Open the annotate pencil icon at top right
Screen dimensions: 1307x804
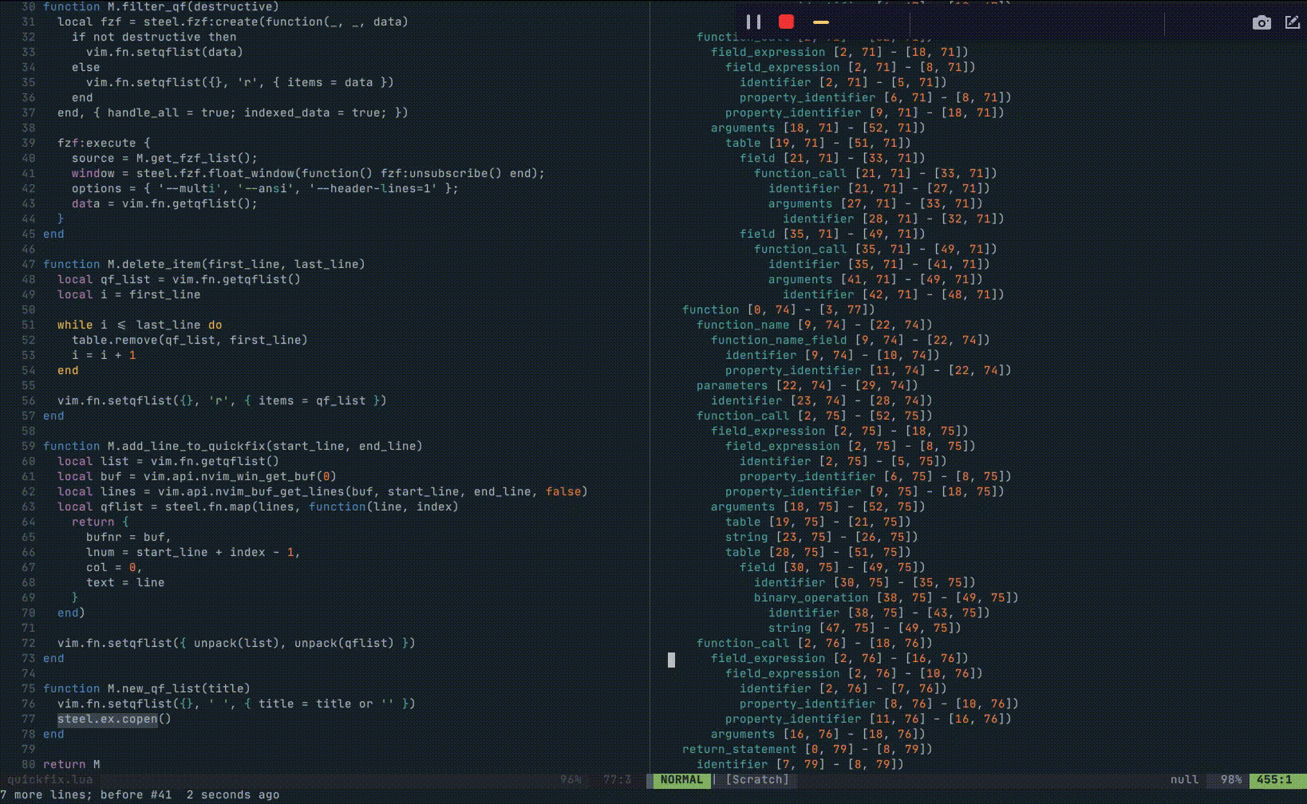coord(1293,22)
